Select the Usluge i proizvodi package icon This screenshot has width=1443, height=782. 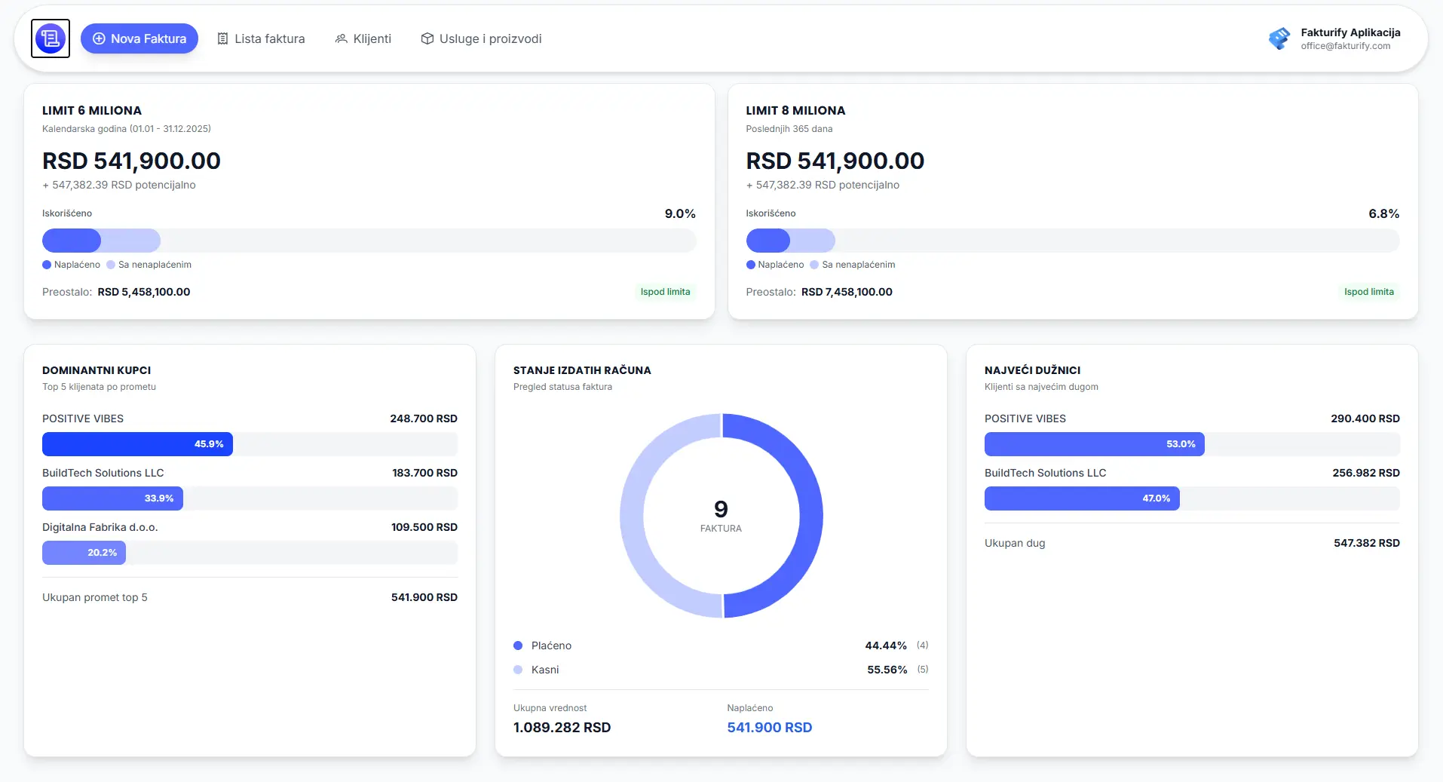tap(427, 38)
